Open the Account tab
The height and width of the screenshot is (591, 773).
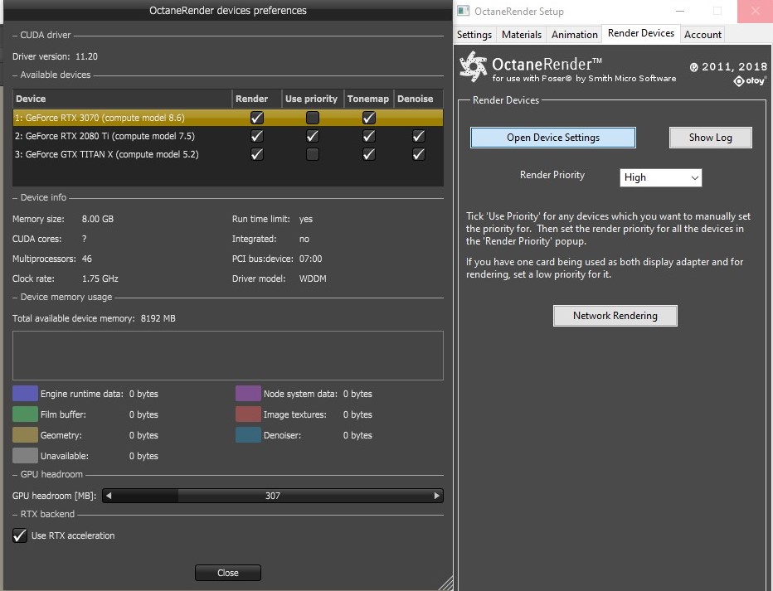[703, 35]
